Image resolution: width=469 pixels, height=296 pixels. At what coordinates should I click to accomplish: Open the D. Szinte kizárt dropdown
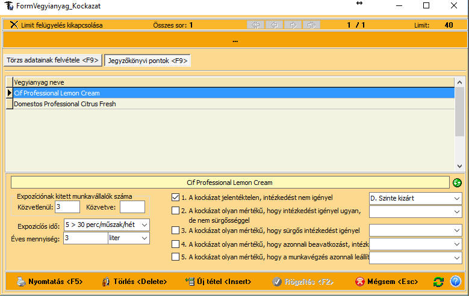(456, 198)
